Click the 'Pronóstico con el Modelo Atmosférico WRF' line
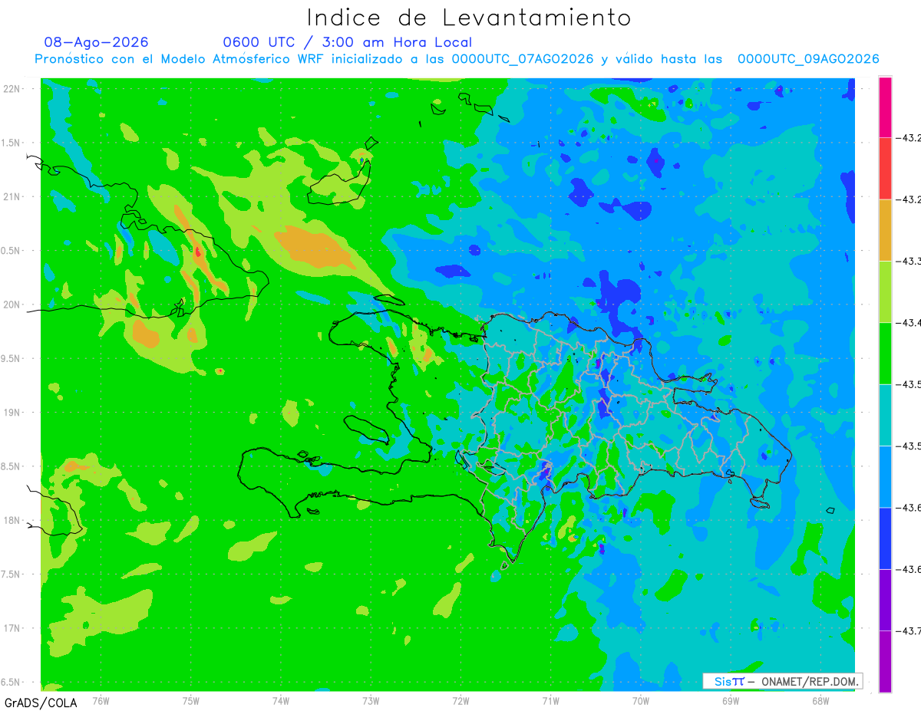921x711 pixels. tap(457, 59)
